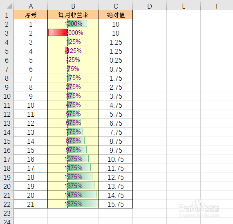
Task: Click serial number cell 5
Action: 31,60
